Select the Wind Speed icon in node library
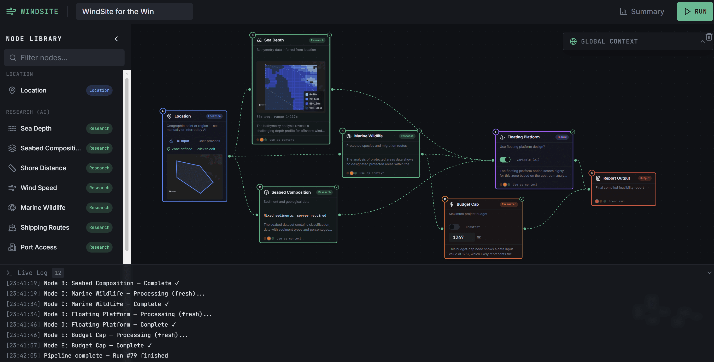The width and height of the screenshot is (714, 362). [x=12, y=187]
